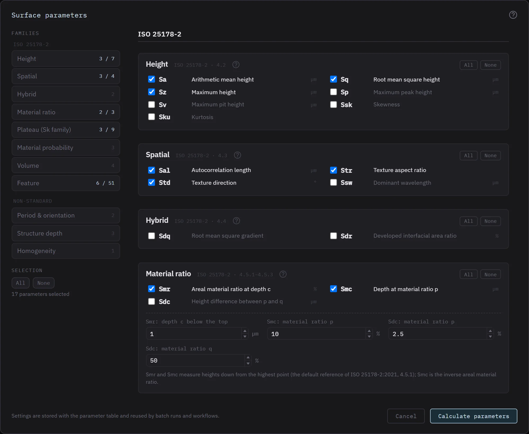Open the Feature family in the sidebar
The width and height of the screenshot is (529, 434).
pyautogui.click(x=66, y=183)
